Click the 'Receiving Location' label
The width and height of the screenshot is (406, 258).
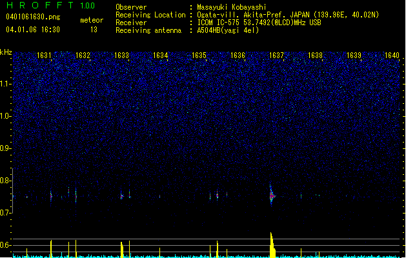click(x=150, y=15)
